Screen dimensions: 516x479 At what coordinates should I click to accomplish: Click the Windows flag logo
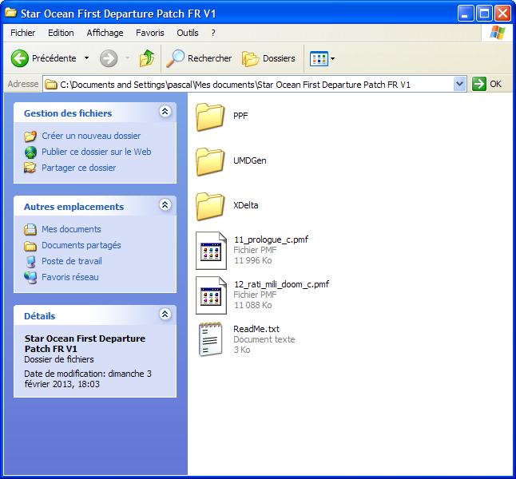tap(497, 33)
